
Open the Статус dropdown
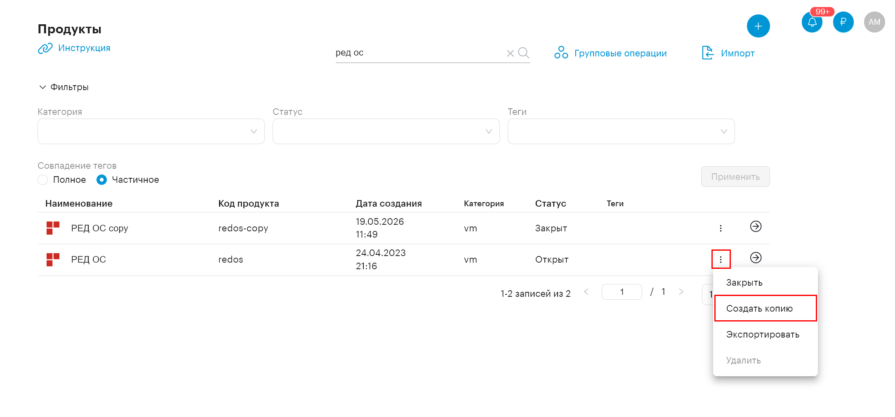(x=386, y=131)
